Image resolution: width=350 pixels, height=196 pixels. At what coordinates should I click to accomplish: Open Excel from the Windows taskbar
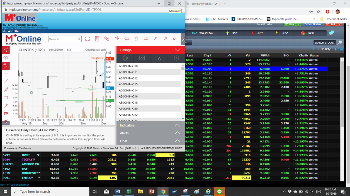click(129, 192)
